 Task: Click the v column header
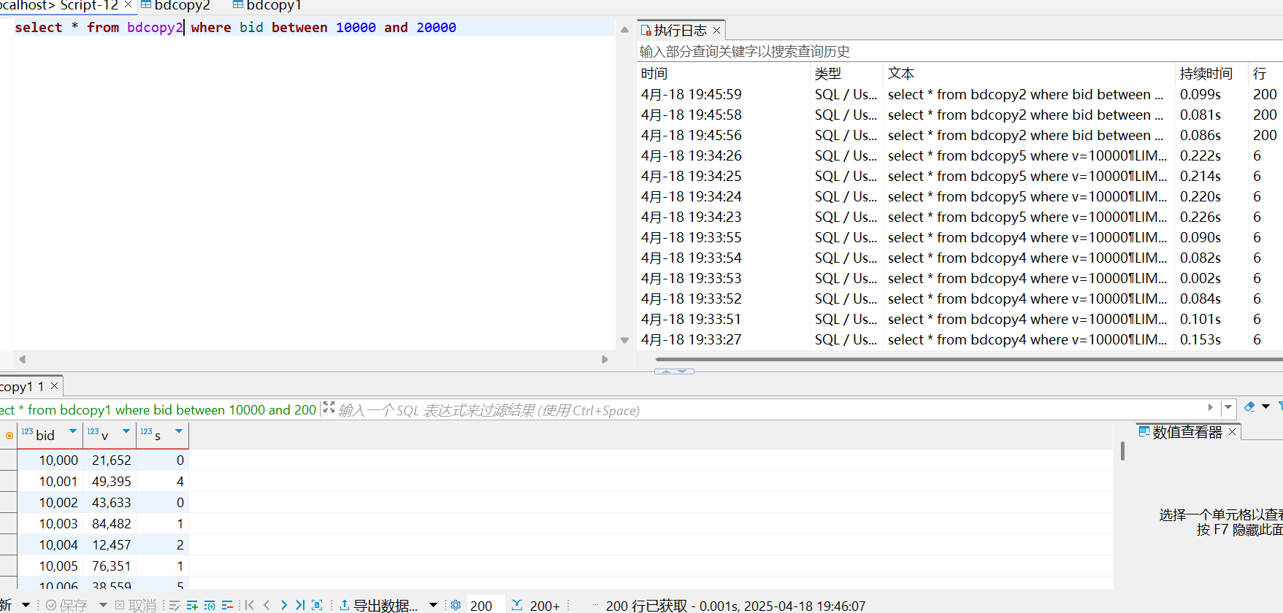(x=110, y=435)
